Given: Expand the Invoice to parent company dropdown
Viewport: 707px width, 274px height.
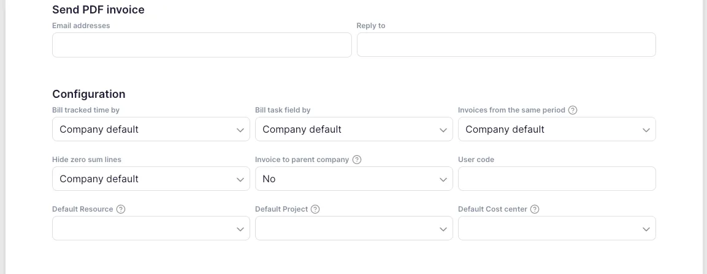Looking at the screenshot, I should click(x=354, y=179).
